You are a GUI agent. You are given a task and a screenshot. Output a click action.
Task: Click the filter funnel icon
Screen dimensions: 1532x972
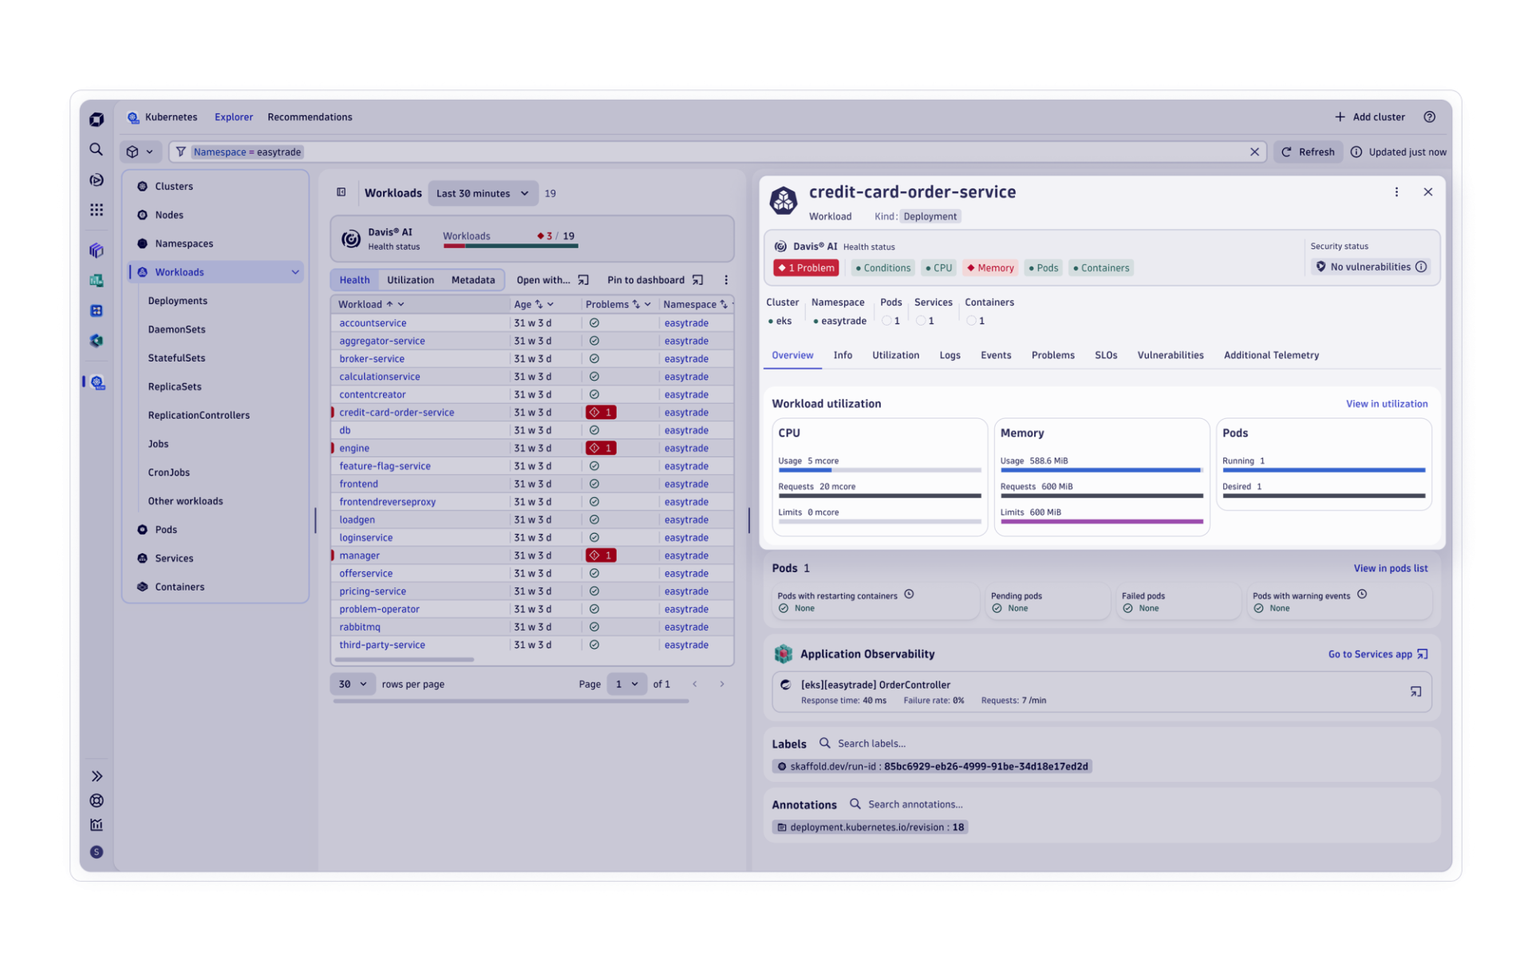(180, 152)
